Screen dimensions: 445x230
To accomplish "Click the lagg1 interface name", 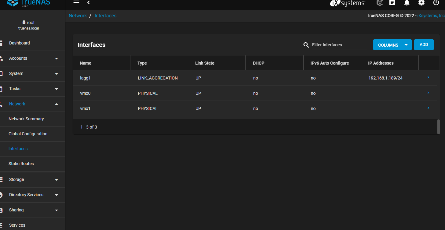I will 85,78.
